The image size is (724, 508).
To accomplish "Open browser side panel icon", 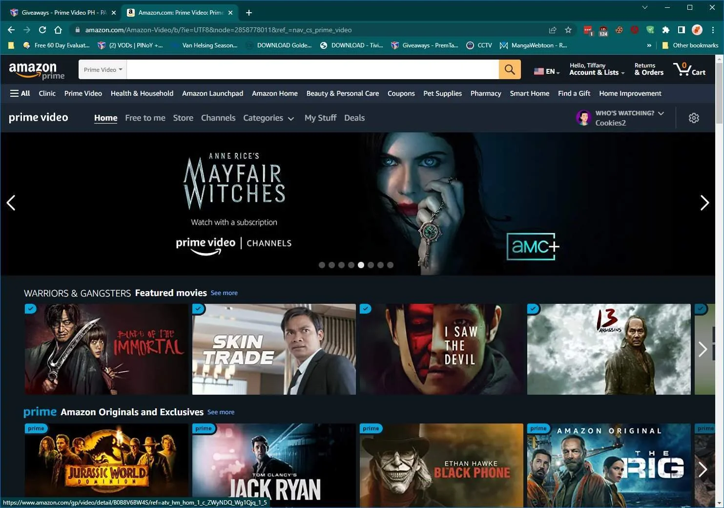I will coord(682,30).
